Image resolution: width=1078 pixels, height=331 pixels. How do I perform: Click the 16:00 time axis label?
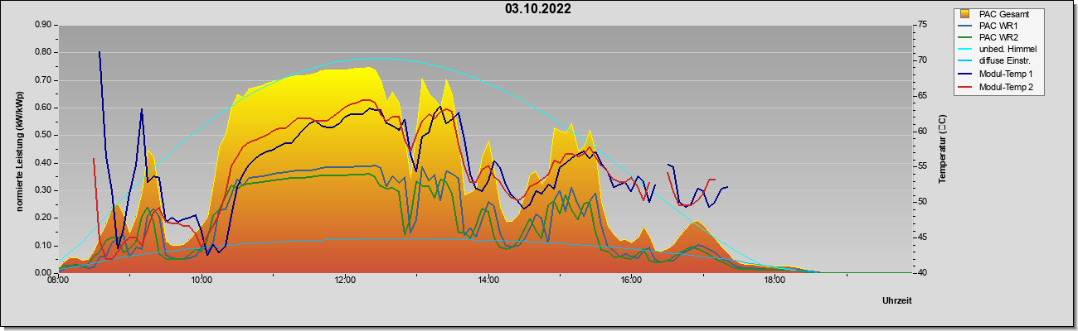[631, 281]
